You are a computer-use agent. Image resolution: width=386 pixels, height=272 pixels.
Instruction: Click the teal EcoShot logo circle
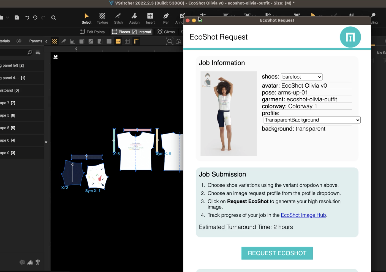[x=350, y=37]
